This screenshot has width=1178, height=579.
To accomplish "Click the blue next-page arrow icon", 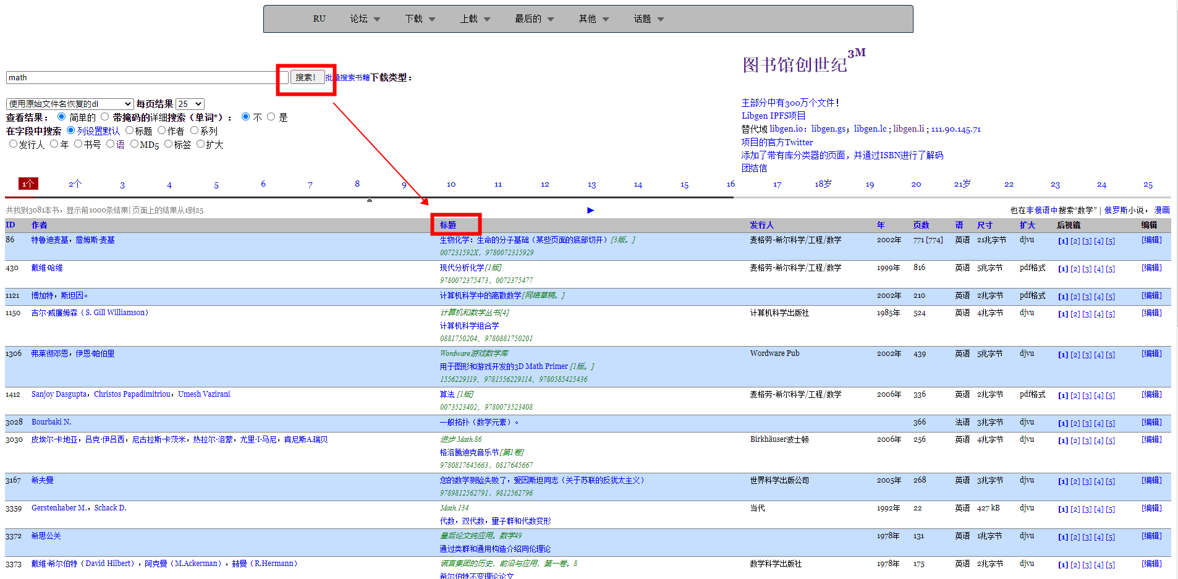I will 590,211.
